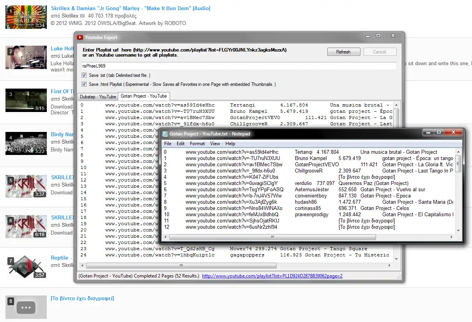472x322 pixels.
Task: Click gagapoppers text in Youtube Export list
Action: pyautogui.click(x=247, y=255)
